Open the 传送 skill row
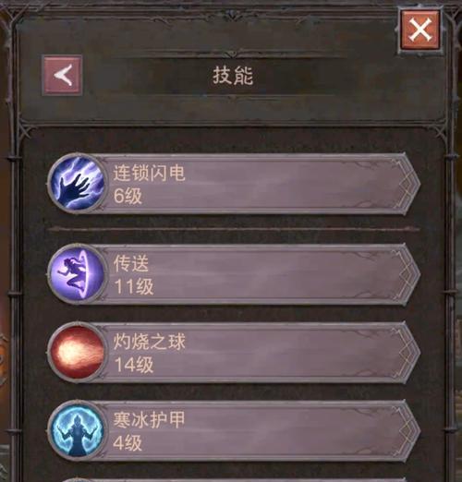462x482 pixels. (x=234, y=274)
